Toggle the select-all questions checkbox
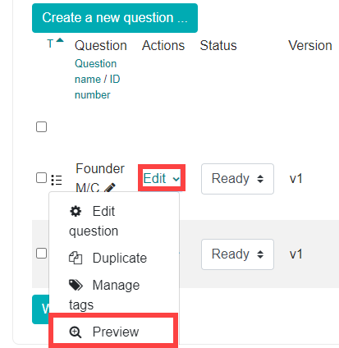The image size is (339, 348). [41, 127]
